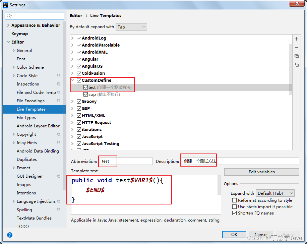Click the project-level icon beside File and Code Templates
This screenshot has width=307, height=244.
click(59, 93)
